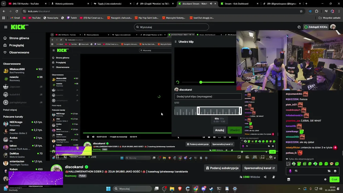Screen dimensions: 343x193
Task: Open Mlekosz666 channel in followed list
Action: coord(23,71)
